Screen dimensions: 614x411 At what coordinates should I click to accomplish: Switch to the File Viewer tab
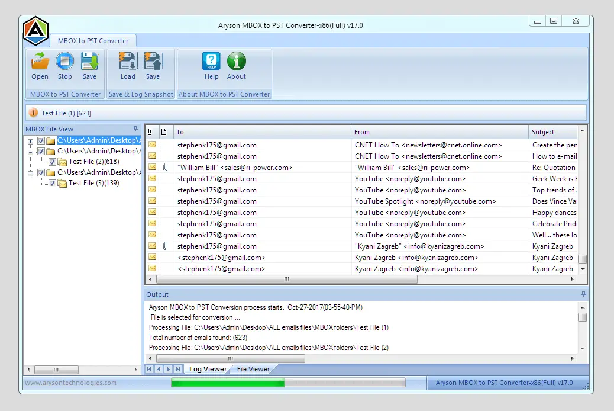pos(253,369)
